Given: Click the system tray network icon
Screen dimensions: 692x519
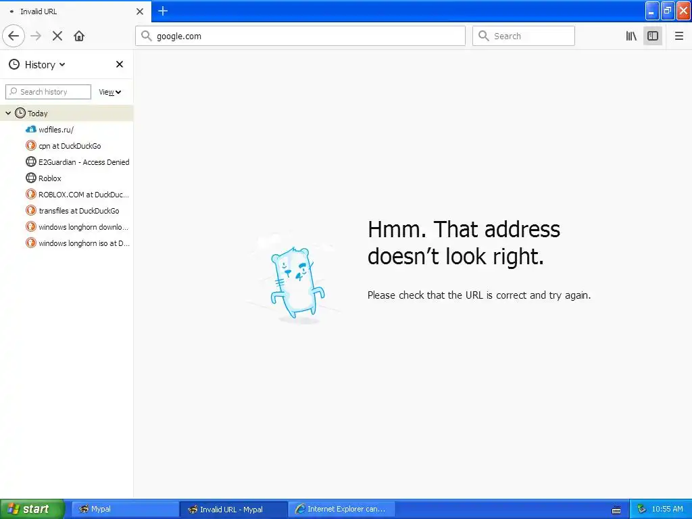Looking at the screenshot, I should click(x=641, y=509).
